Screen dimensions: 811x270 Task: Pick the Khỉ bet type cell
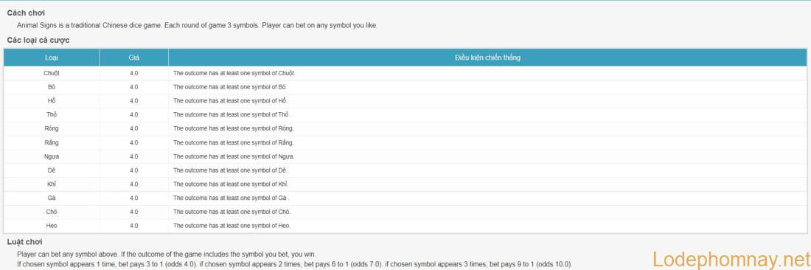(x=51, y=184)
